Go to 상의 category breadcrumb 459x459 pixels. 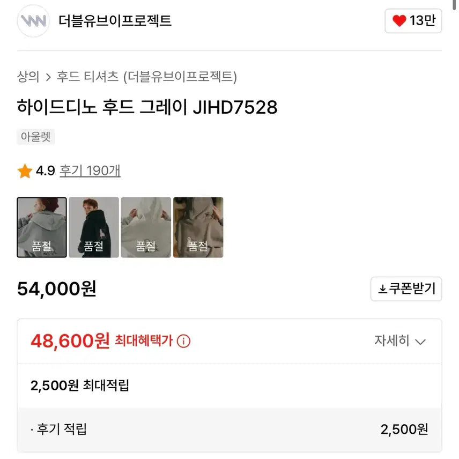tap(28, 77)
